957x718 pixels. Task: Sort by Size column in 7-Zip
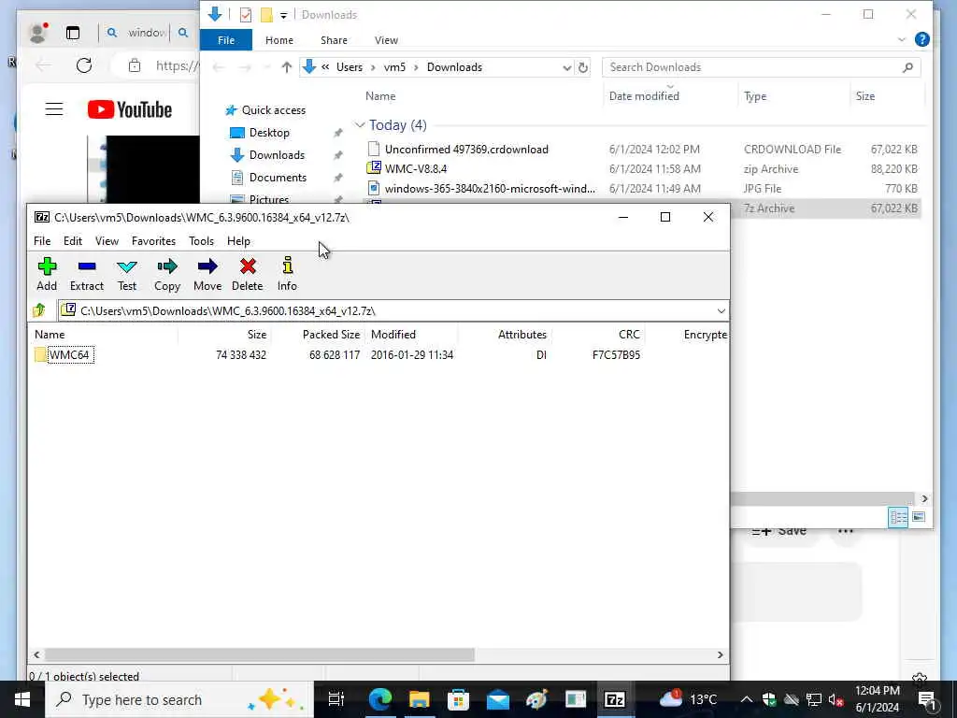pos(256,335)
